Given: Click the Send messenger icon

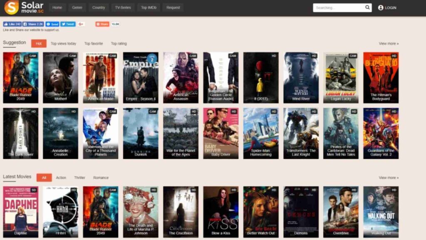Looking at the screenshot, I should tap(49, 24).
